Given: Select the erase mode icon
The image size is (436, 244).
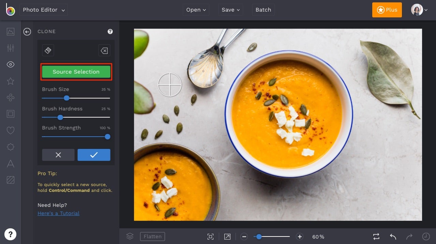Looking at the screenshot, I should (x=104, y=51).
